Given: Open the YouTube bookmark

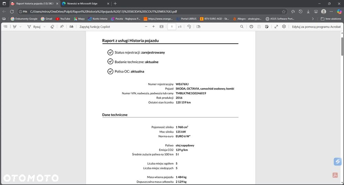Looking at the screenshot, I should tap(63, 19).
